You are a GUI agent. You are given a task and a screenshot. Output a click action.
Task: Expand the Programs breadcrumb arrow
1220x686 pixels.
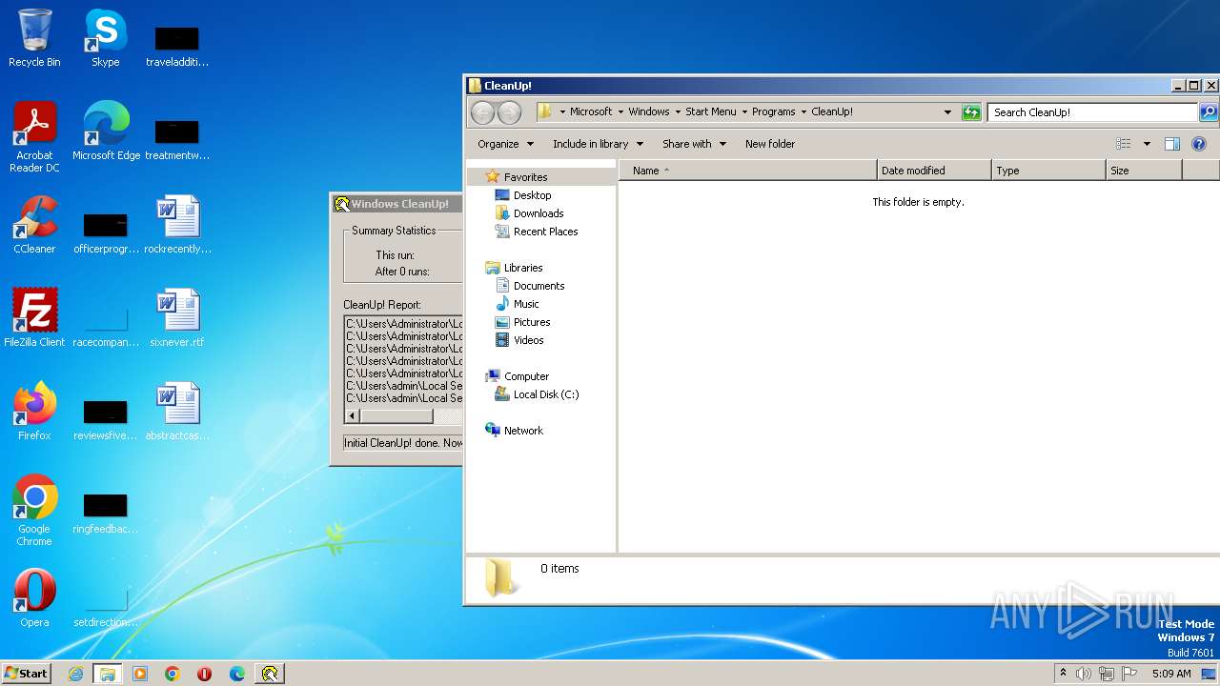pos(803,112)
